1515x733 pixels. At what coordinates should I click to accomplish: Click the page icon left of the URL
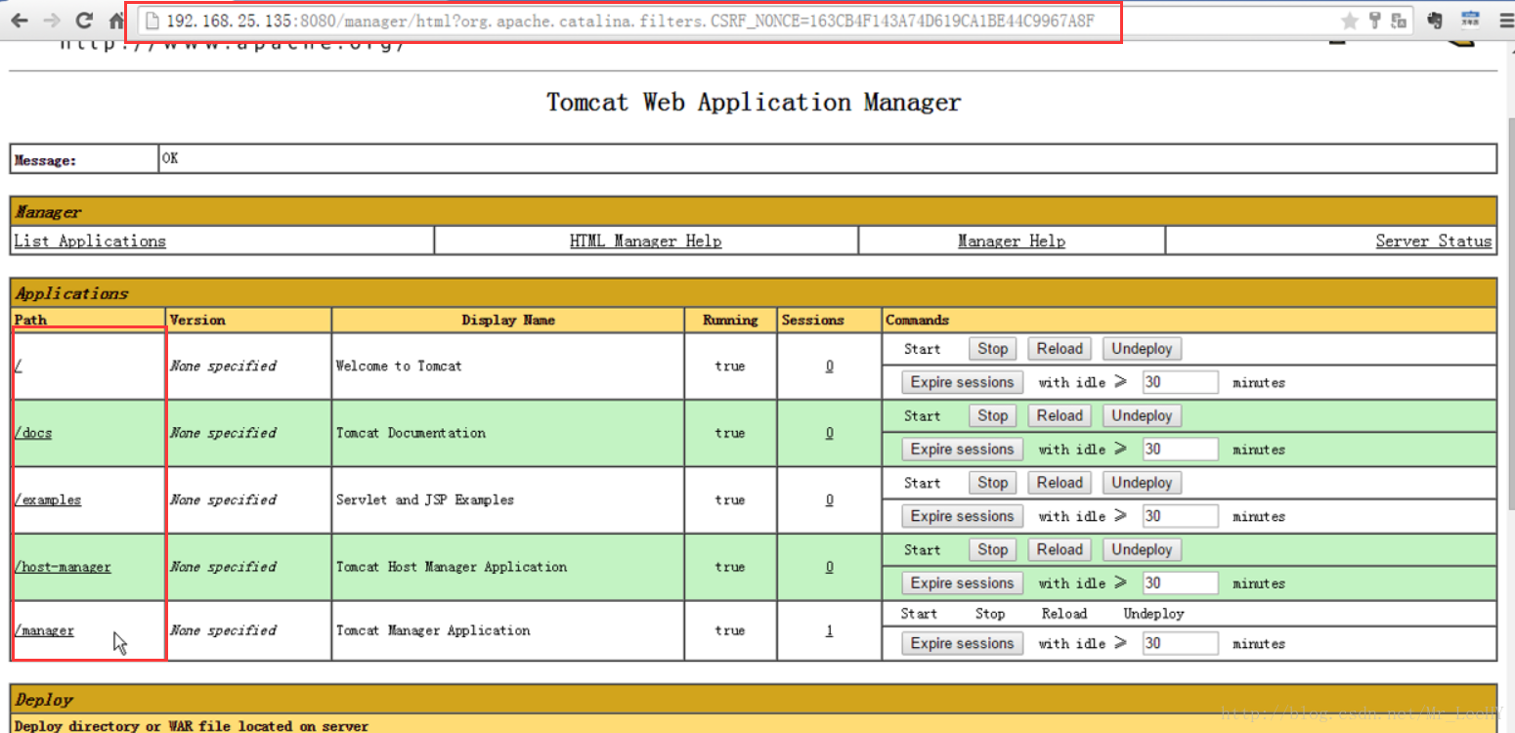coord(151,21)
